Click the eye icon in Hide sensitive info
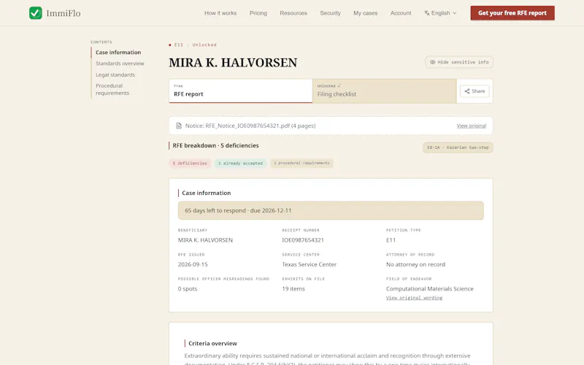 pyautogui.click(x=432, y=62)
